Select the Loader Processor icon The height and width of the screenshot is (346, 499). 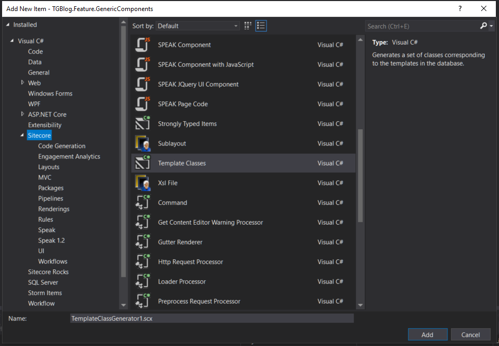(x=142, y=281)
